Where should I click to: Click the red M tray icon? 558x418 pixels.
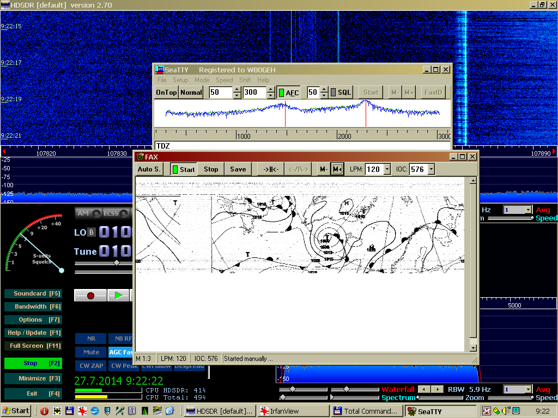coord(487,411)
